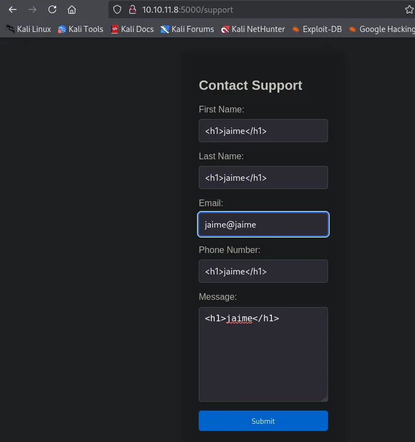View insecure connection padlock details
This screenshot has height=442, width=415.
point(132,10)
